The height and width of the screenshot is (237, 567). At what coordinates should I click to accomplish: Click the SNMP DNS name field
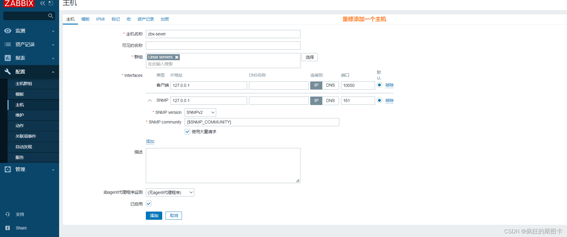[279, 100]
